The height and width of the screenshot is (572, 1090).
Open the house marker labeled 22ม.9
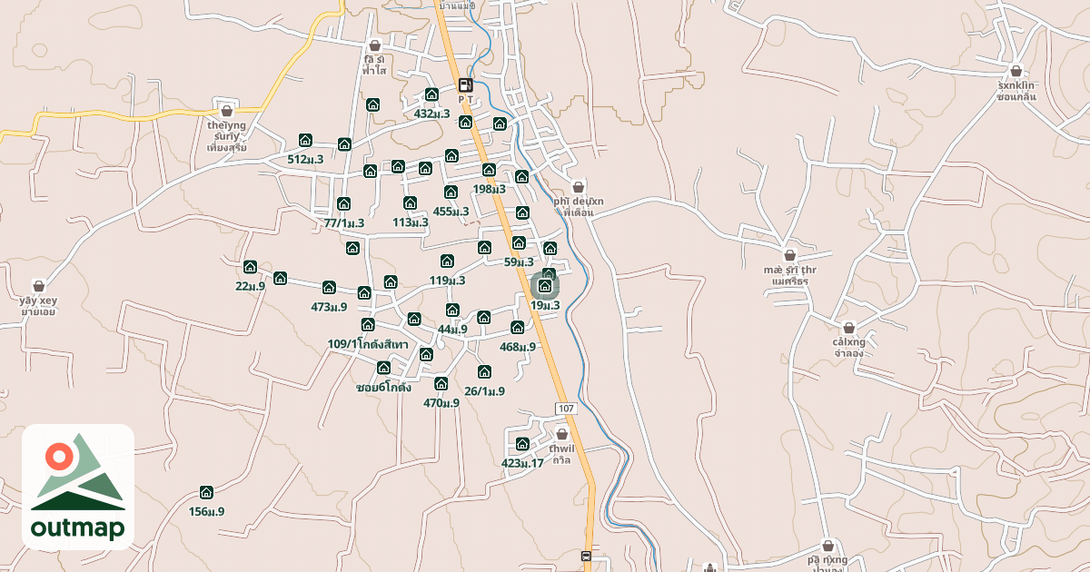click(250, 266)
